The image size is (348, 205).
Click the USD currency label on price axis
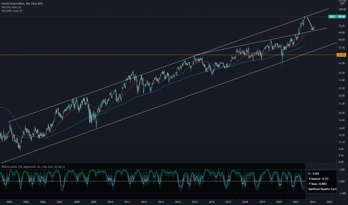(x=342, y=3)
